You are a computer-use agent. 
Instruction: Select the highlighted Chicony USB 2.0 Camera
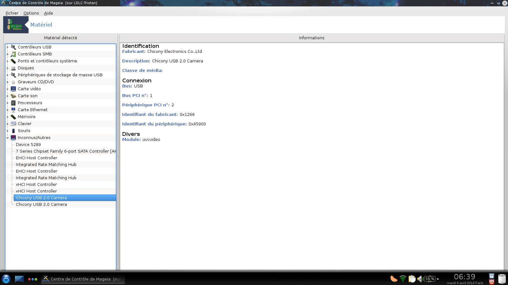click(x=65, y=198)
